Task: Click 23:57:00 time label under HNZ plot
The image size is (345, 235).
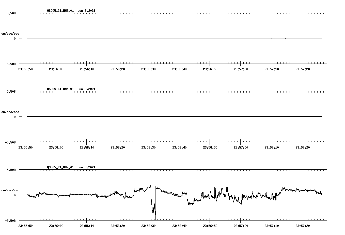Action: point(241,226)
